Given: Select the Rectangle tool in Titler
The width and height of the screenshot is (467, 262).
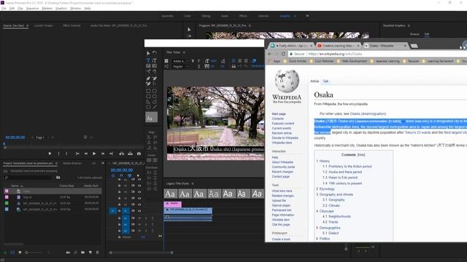Looking at the screenshot, I should point(148,91).
